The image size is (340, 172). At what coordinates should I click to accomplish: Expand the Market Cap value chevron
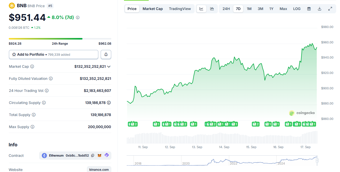109,66
